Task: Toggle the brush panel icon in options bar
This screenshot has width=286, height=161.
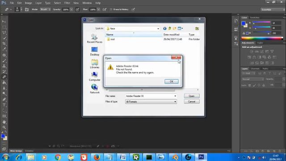Action: pos(27,9)
